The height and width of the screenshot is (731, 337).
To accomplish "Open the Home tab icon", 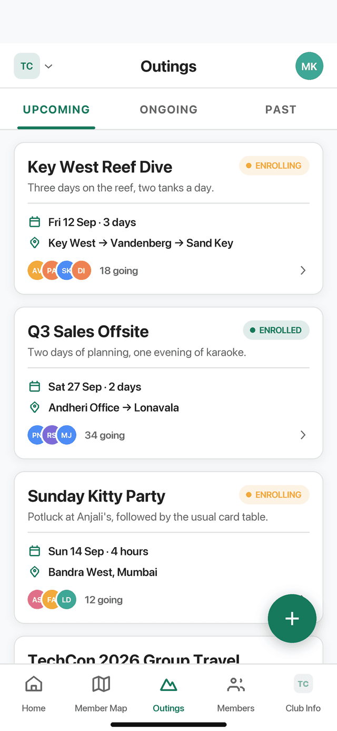I will 34,684.
